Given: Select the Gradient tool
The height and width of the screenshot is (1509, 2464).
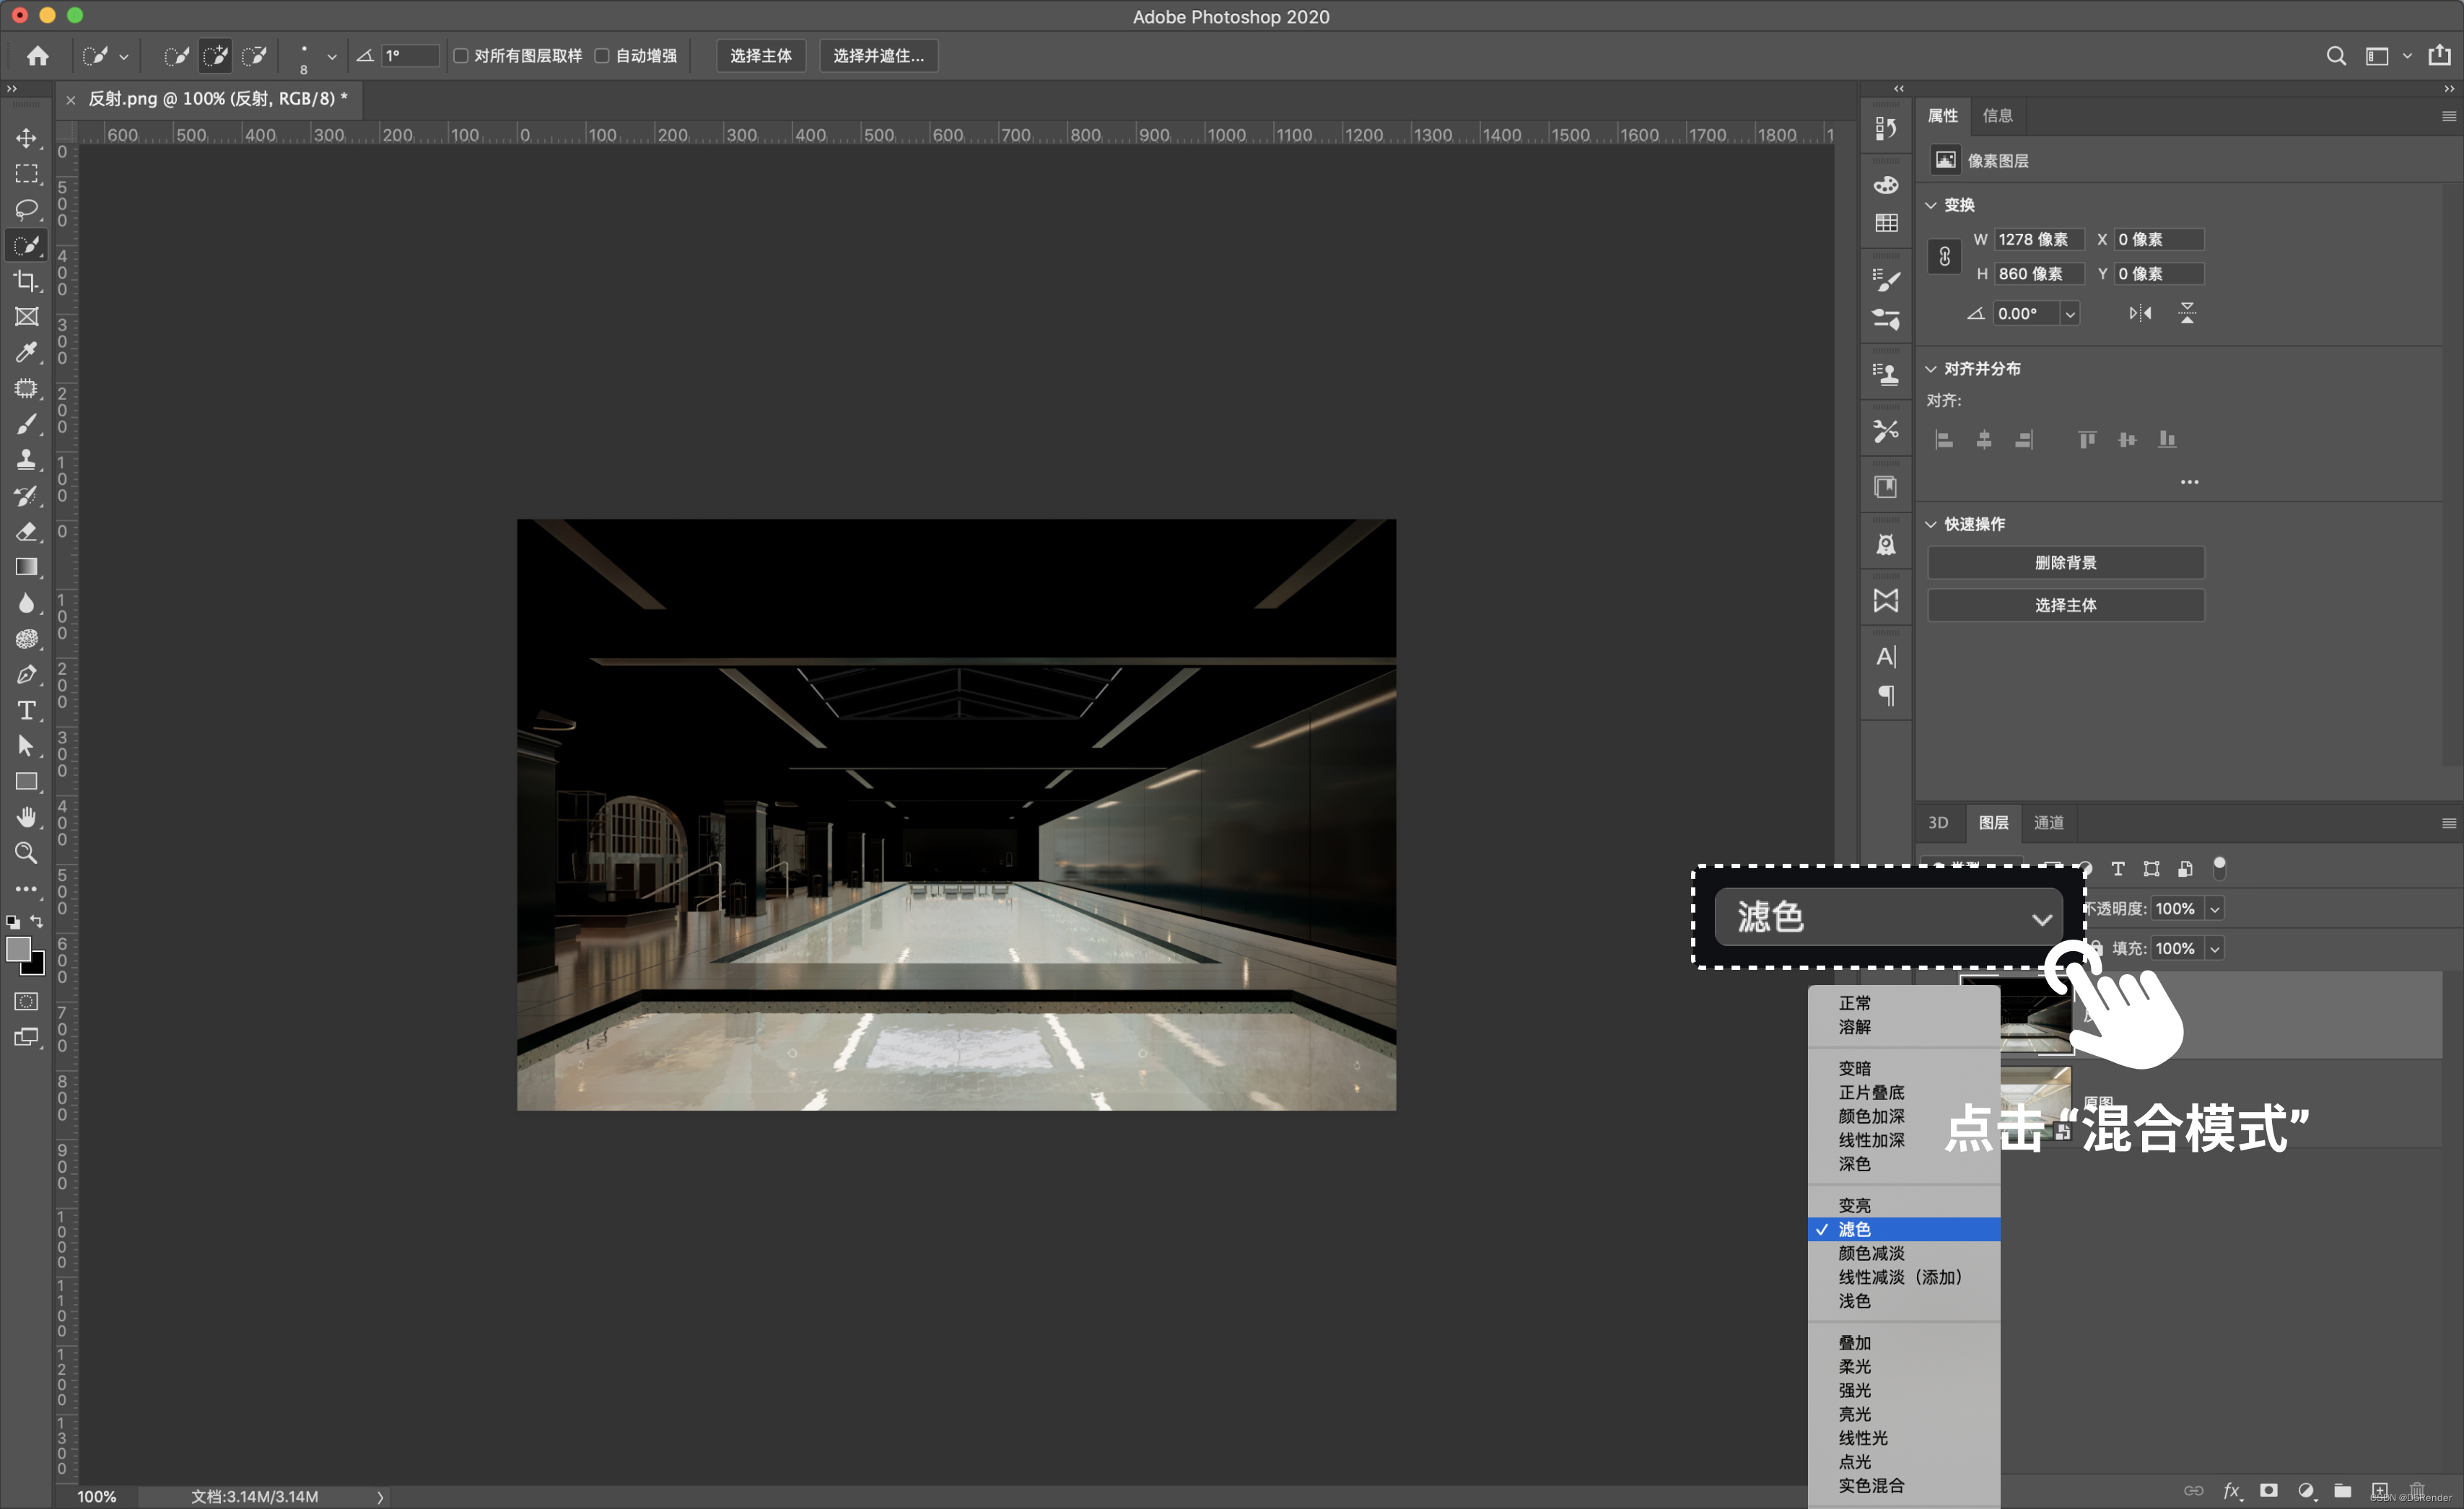Looking at the screenshot, I should tap(27, 567).
